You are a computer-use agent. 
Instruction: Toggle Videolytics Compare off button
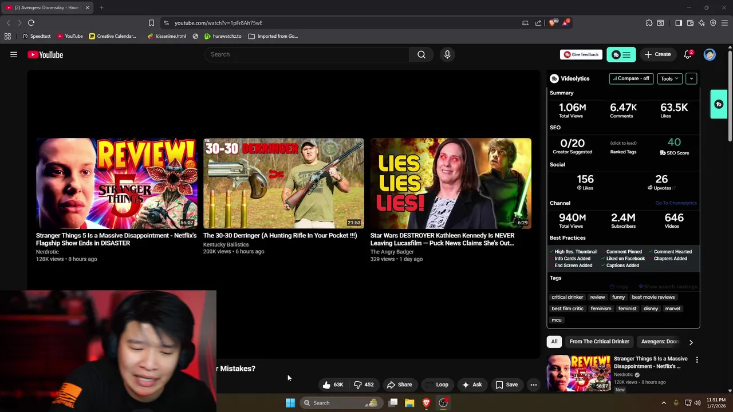click(x=631, y=78)
